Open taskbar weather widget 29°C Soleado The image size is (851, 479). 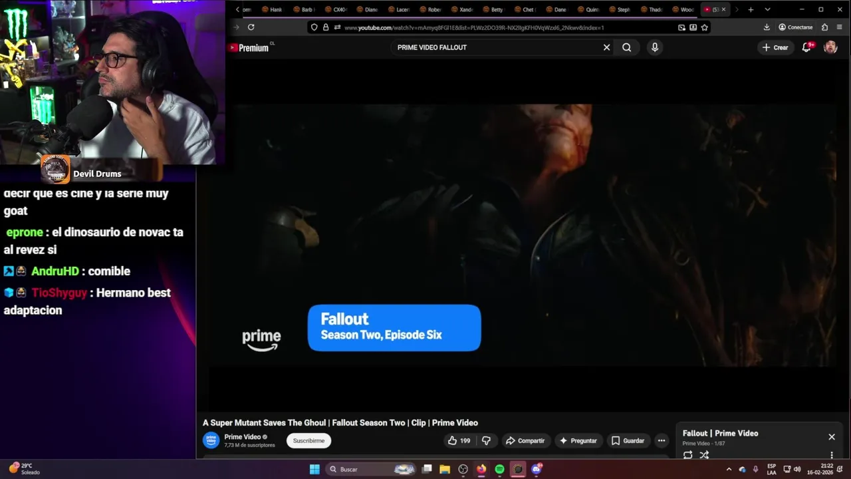pos(25,469)
